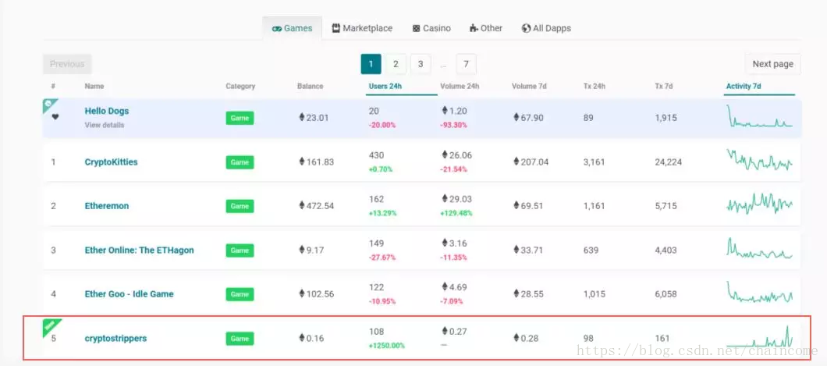
Task: Click the CryptoKitties activity sparkline chart
Action: (x=759, y=160)
